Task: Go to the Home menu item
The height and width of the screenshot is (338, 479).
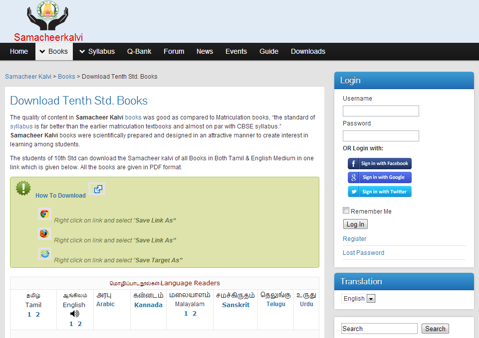Action: click(x=19, y=51)
